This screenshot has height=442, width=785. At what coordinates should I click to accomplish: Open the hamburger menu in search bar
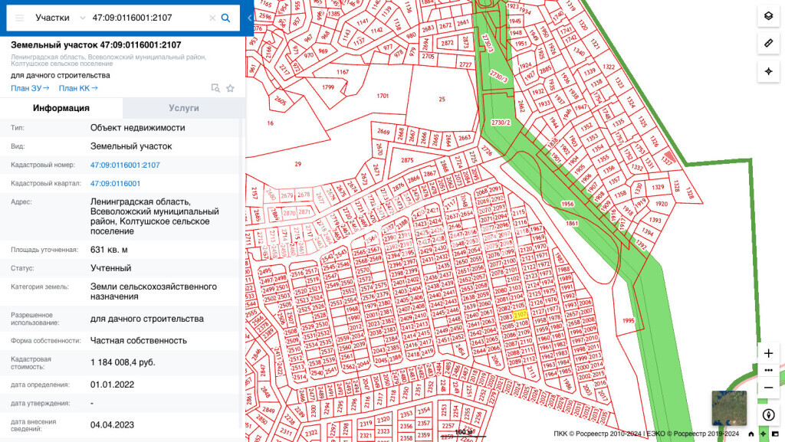pos(20,18)
